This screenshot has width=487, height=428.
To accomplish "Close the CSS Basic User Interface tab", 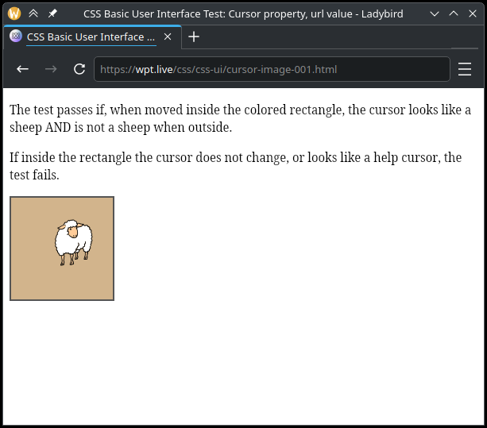I will tap(168, 37).
